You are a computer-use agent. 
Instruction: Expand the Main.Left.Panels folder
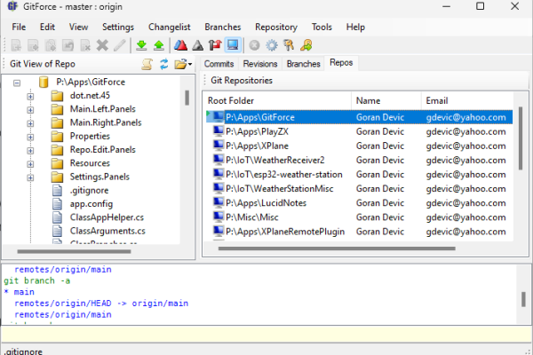pyautogui.click(x=30, y=109)
